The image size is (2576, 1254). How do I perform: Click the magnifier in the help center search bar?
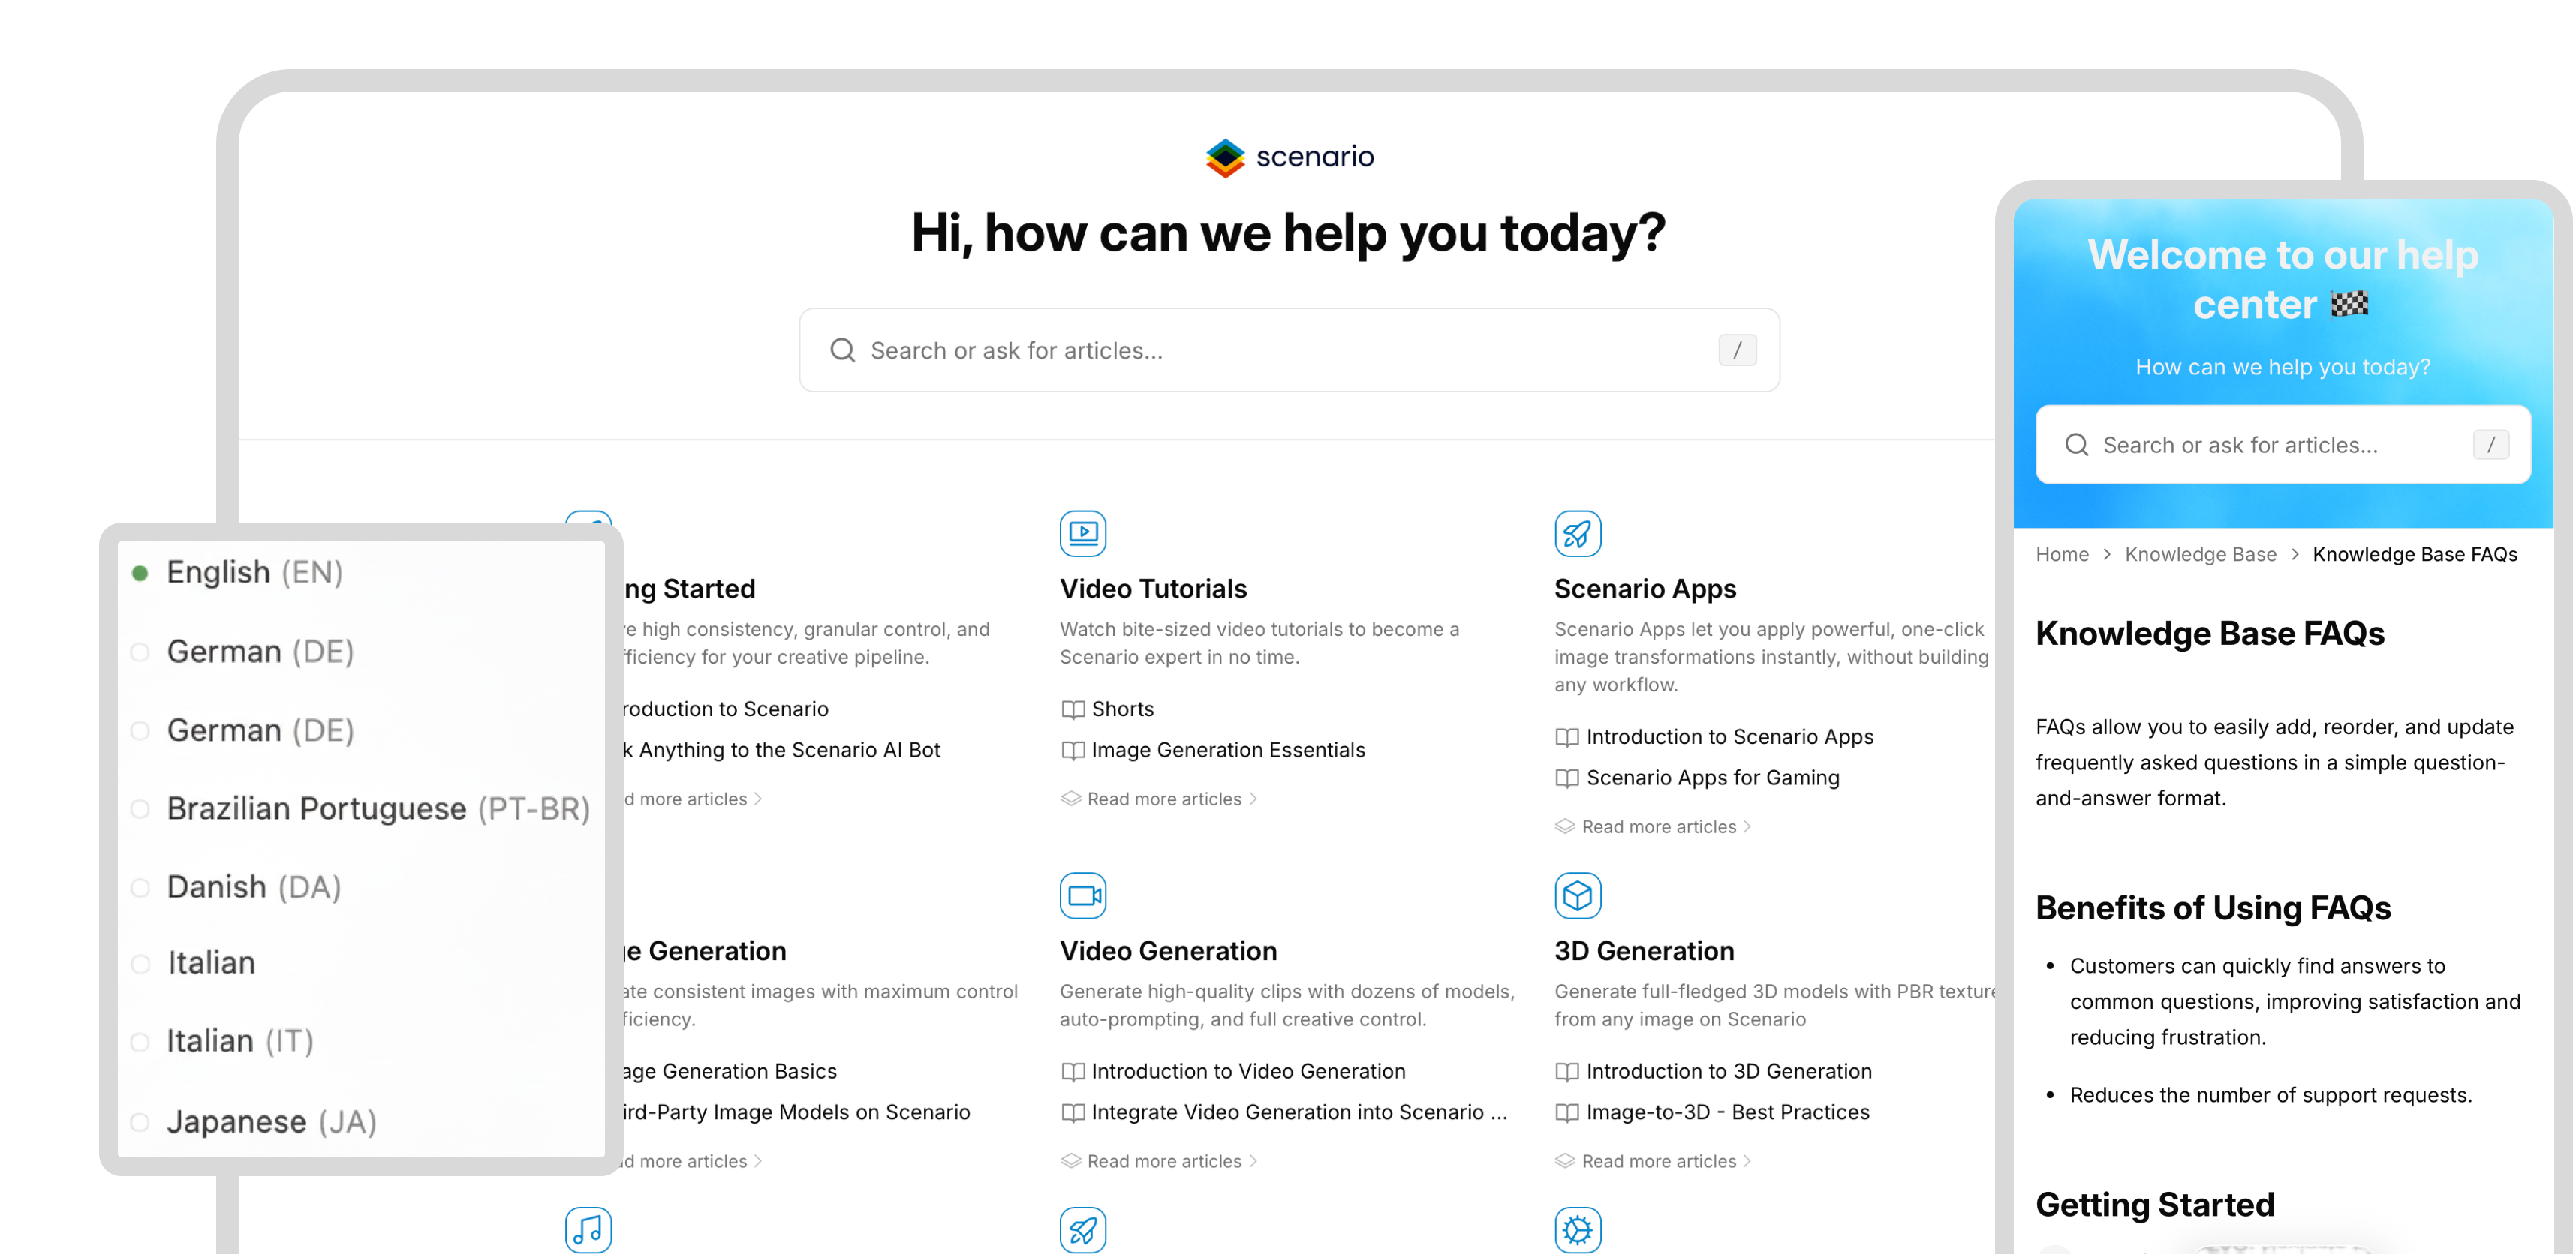click(x=2077, y=445)
